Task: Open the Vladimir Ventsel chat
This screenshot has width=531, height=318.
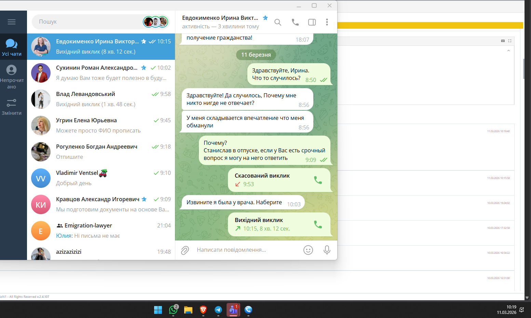Action: (101, 178)
